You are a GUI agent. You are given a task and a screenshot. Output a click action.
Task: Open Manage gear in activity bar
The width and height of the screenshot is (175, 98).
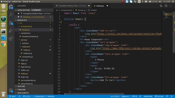coord(11,90)
